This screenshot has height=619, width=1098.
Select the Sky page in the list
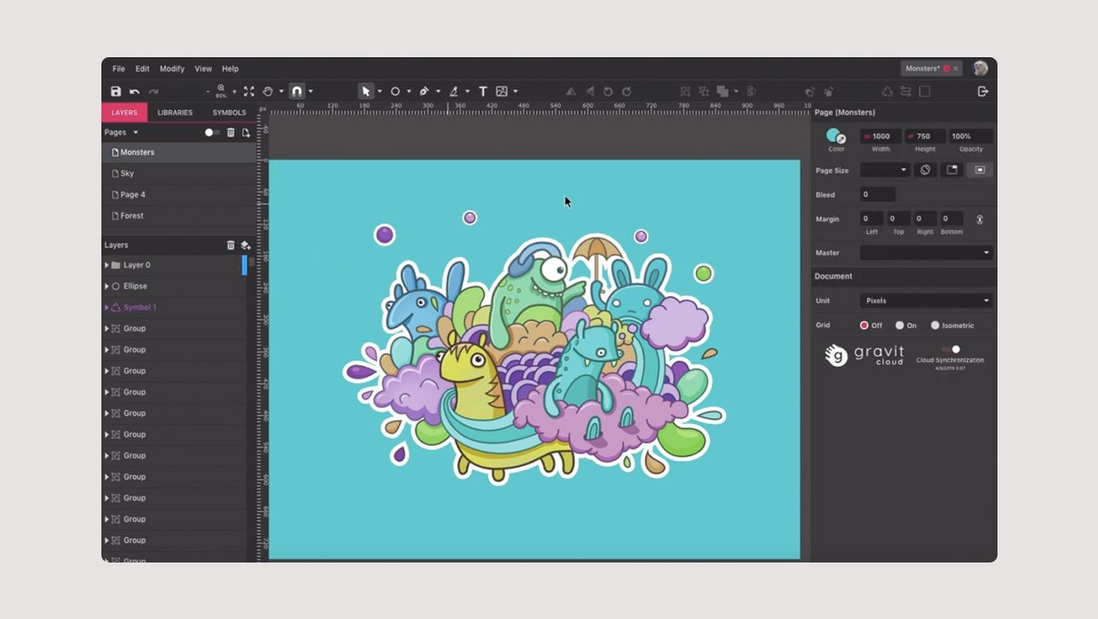[x=126, y=173]
